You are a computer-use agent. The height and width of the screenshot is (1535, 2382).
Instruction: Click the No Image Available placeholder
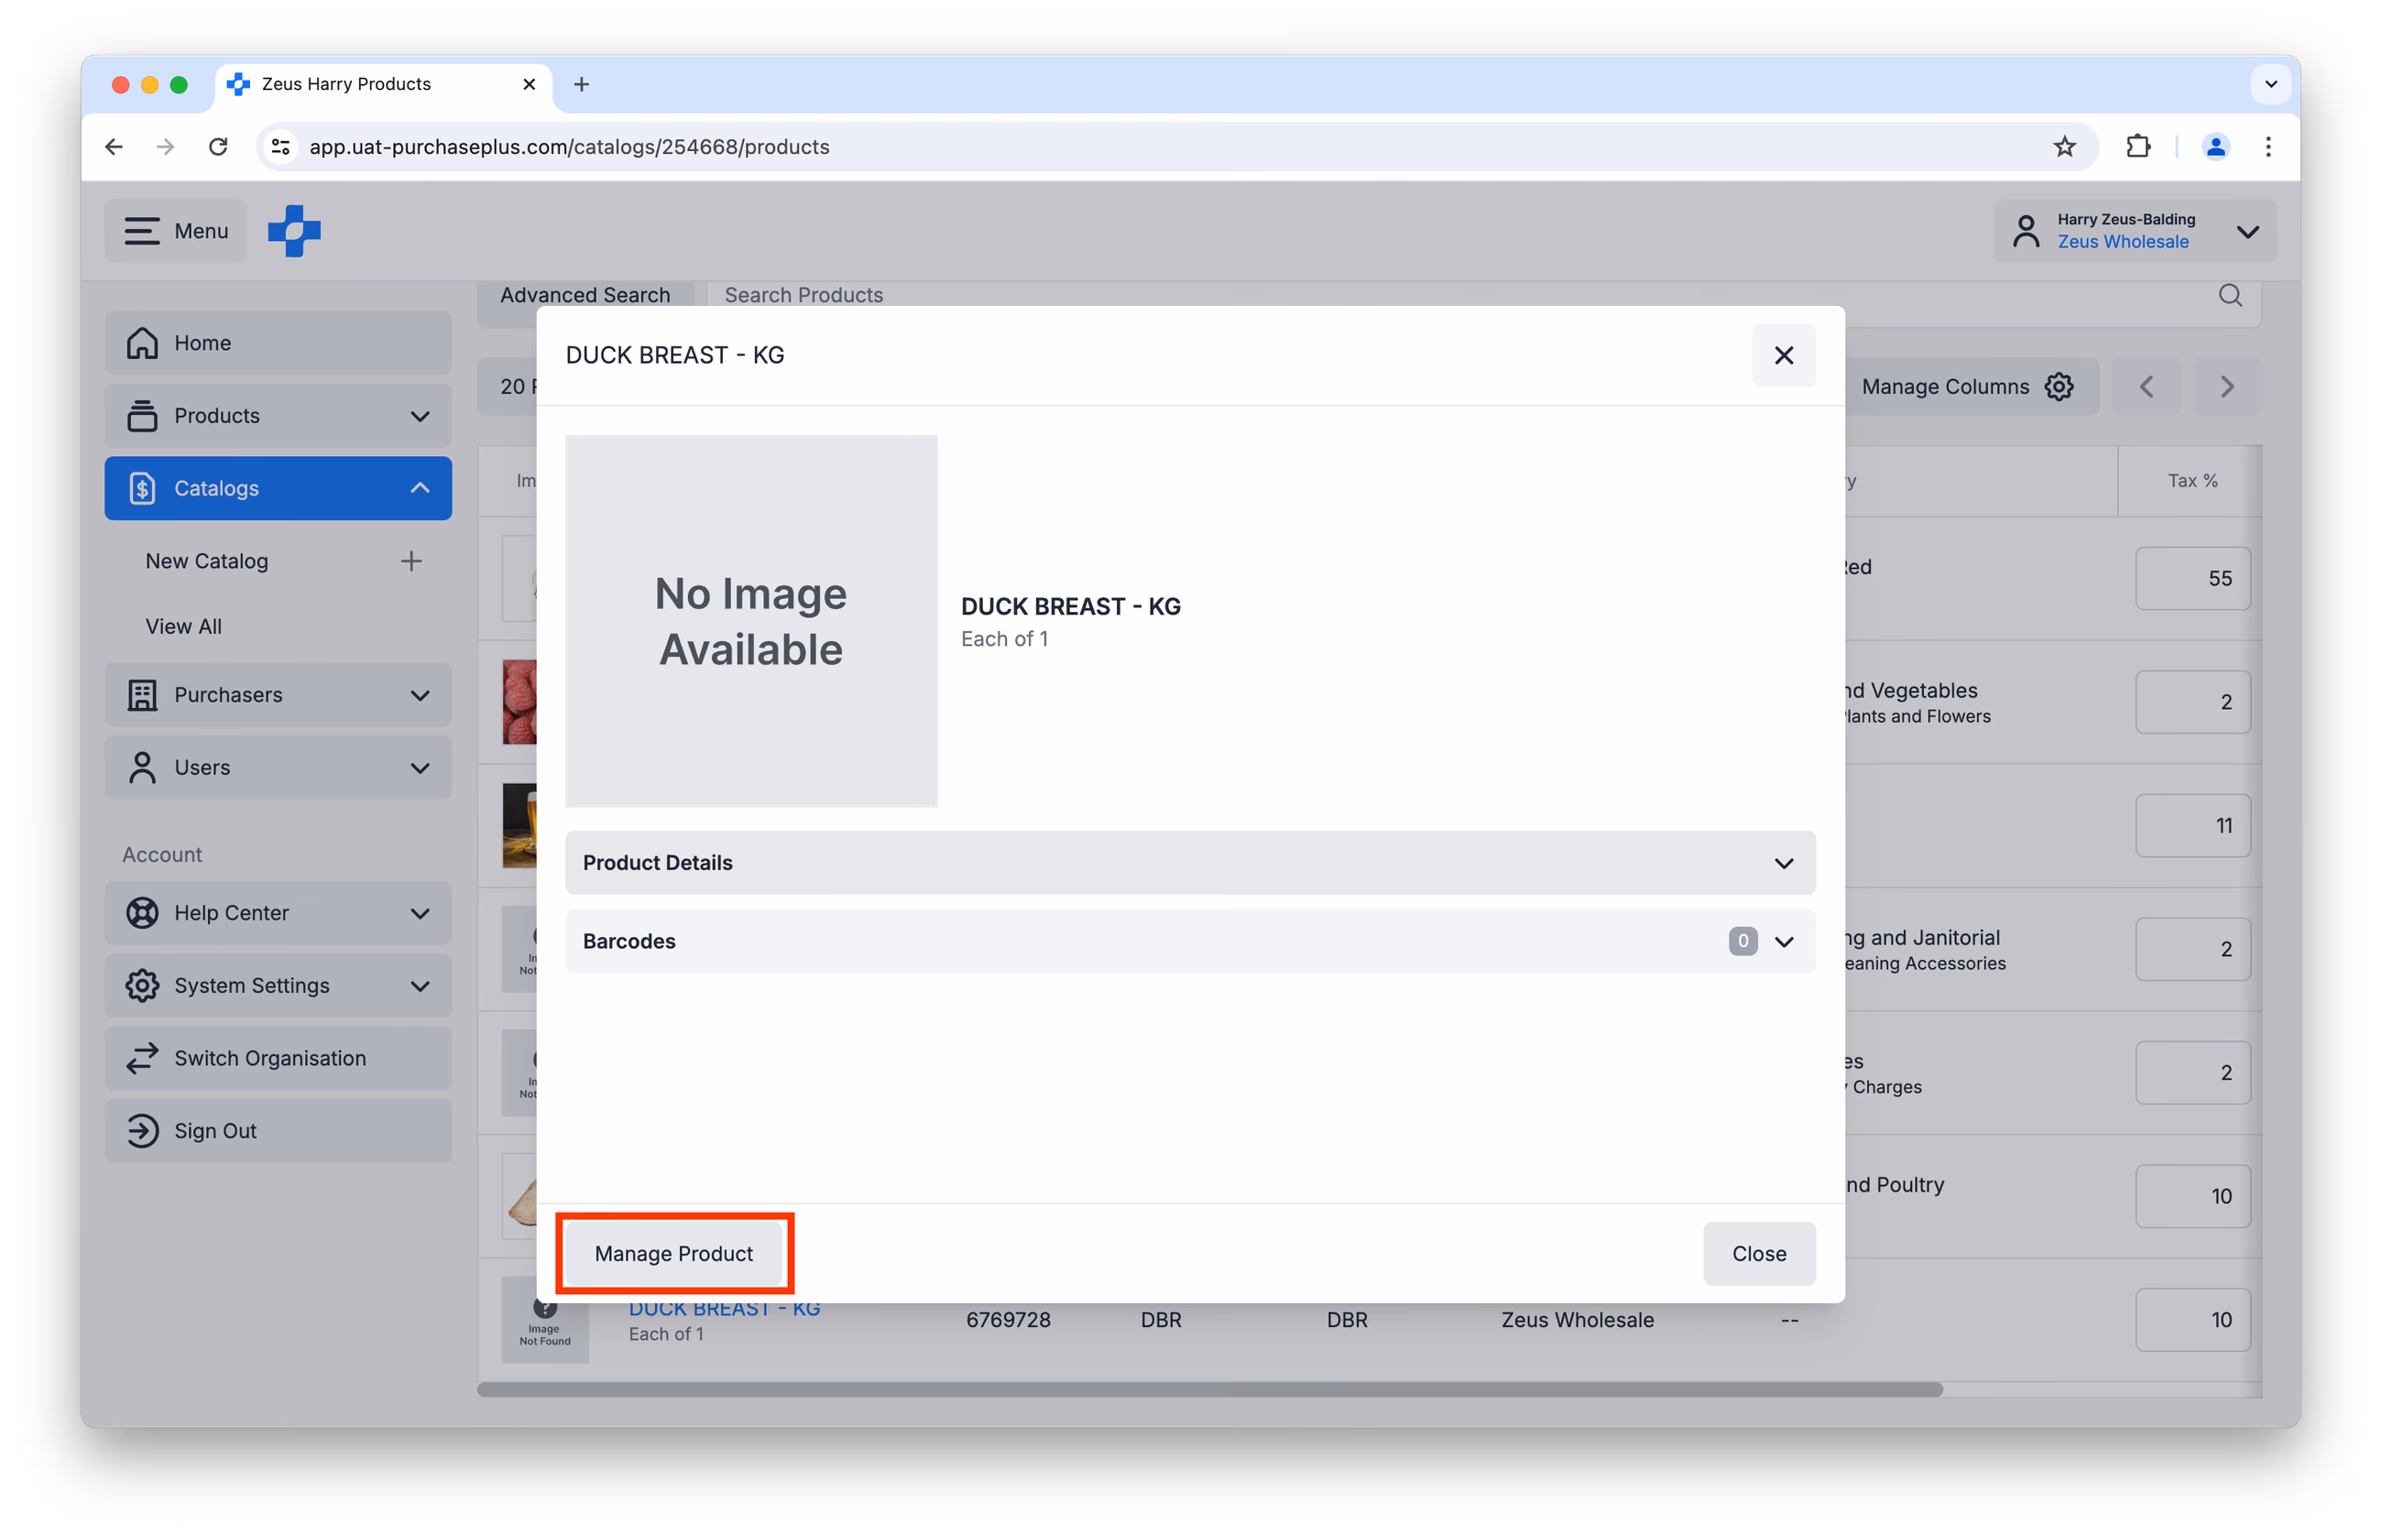pos(751,621)
